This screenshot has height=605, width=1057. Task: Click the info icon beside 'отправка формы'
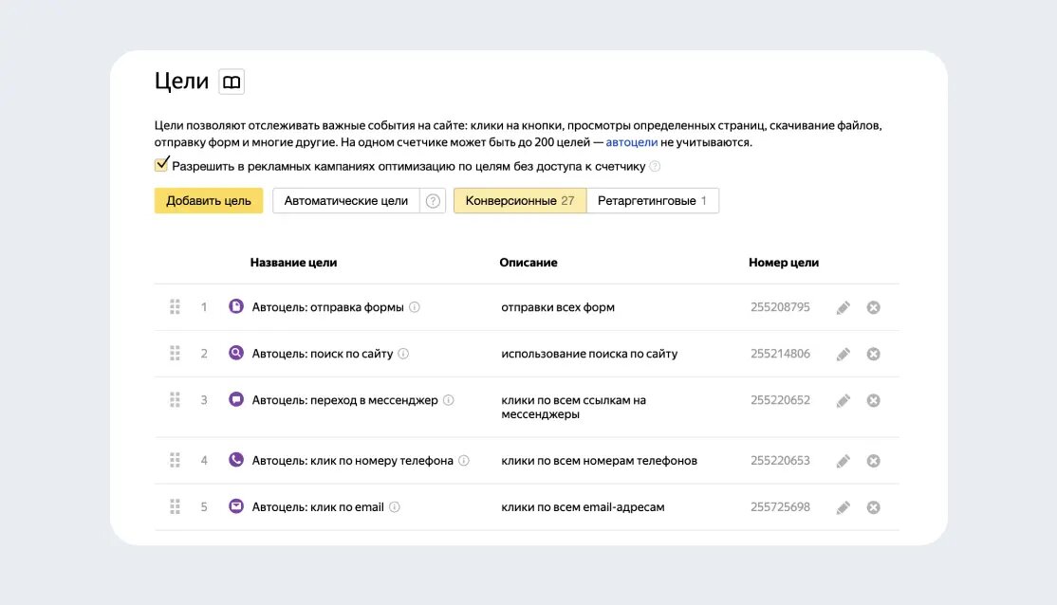click(x=415, y=307)
